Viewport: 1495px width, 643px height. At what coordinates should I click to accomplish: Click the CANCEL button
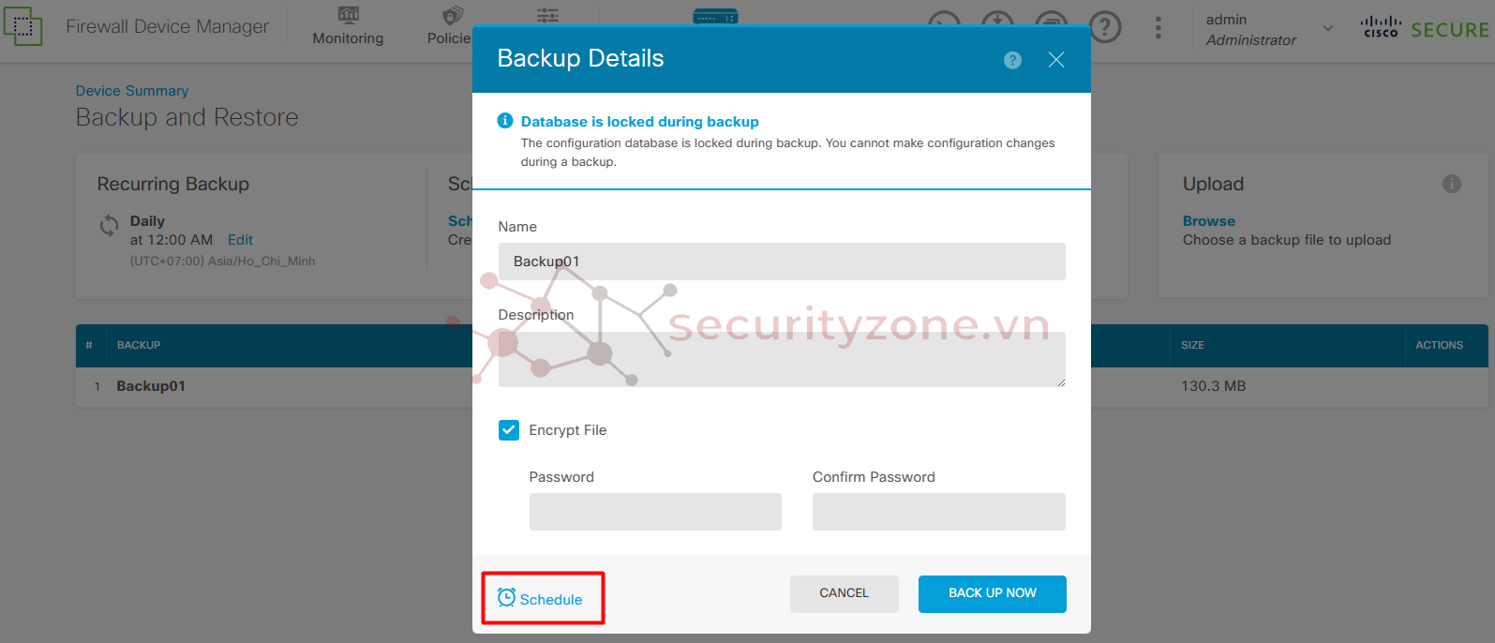(845, 593)
